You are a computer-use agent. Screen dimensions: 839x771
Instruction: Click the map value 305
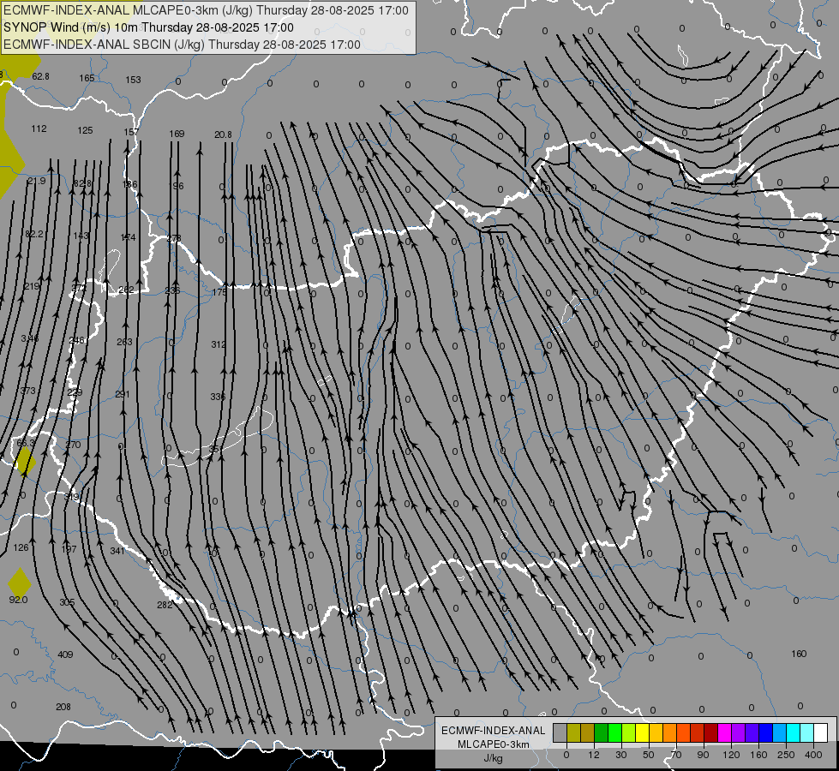(x=67, y=602)
